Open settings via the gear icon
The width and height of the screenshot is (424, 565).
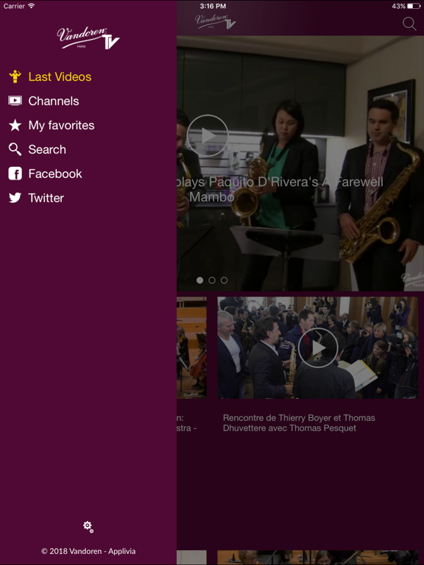tap(88, 527)
